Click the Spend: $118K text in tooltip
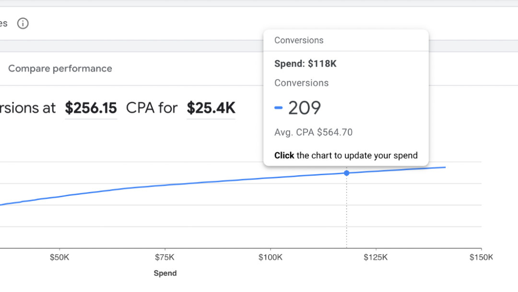Viewport: 518px width, 292px height. [305, 64]
